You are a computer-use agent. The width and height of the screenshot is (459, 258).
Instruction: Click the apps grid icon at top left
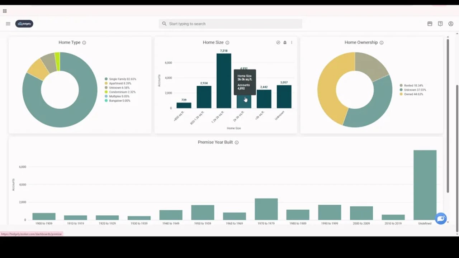(5, 11)
